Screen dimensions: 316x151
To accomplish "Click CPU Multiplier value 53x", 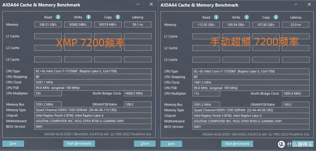I will click(48, 93).
